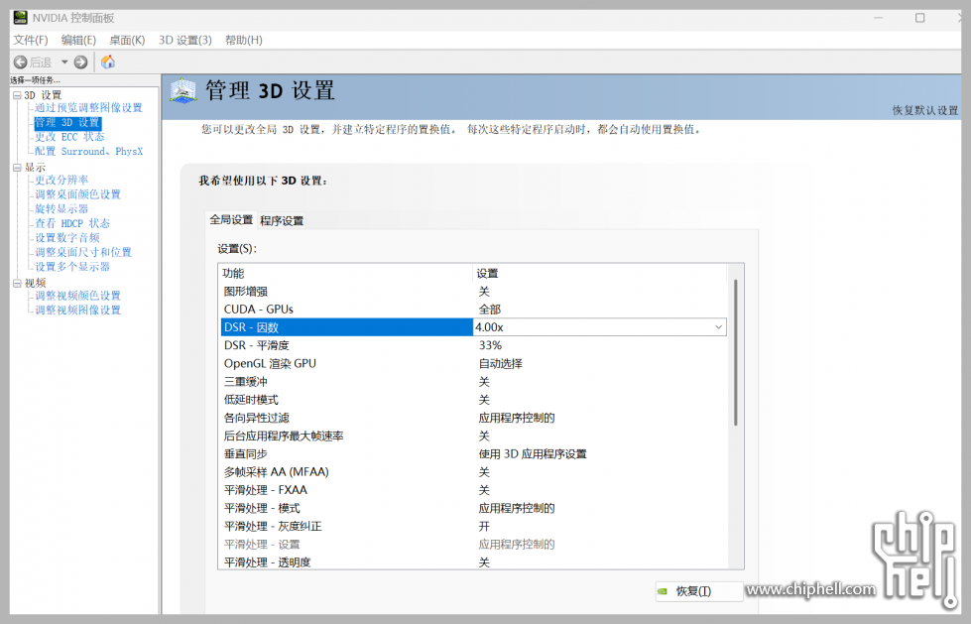Select the DSR - 因数 row
This screenshot has height=624, width=971.
tap(346, 327)
